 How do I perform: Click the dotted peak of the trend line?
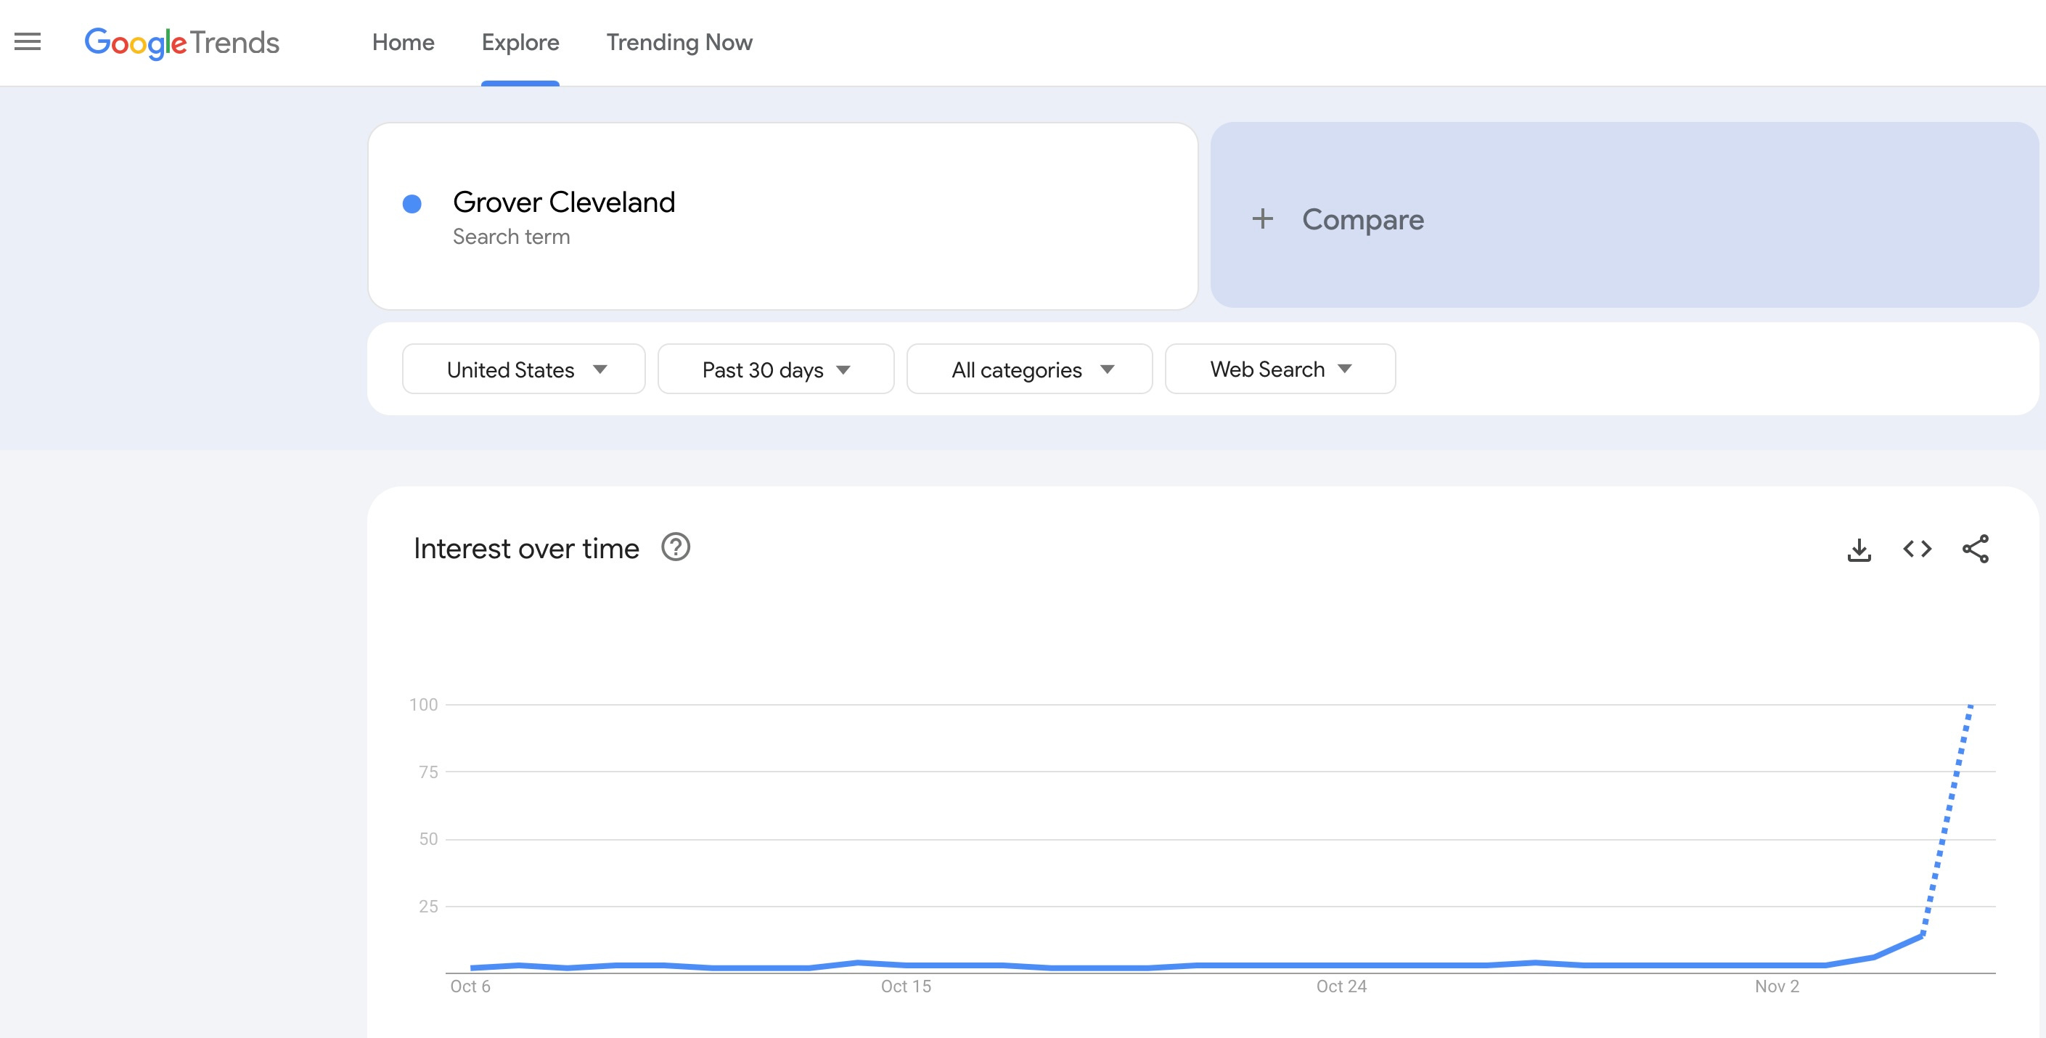coord(1970,706)
